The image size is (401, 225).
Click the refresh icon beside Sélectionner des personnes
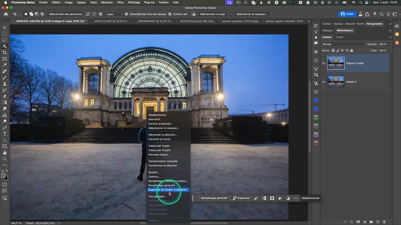coord(88,14)
